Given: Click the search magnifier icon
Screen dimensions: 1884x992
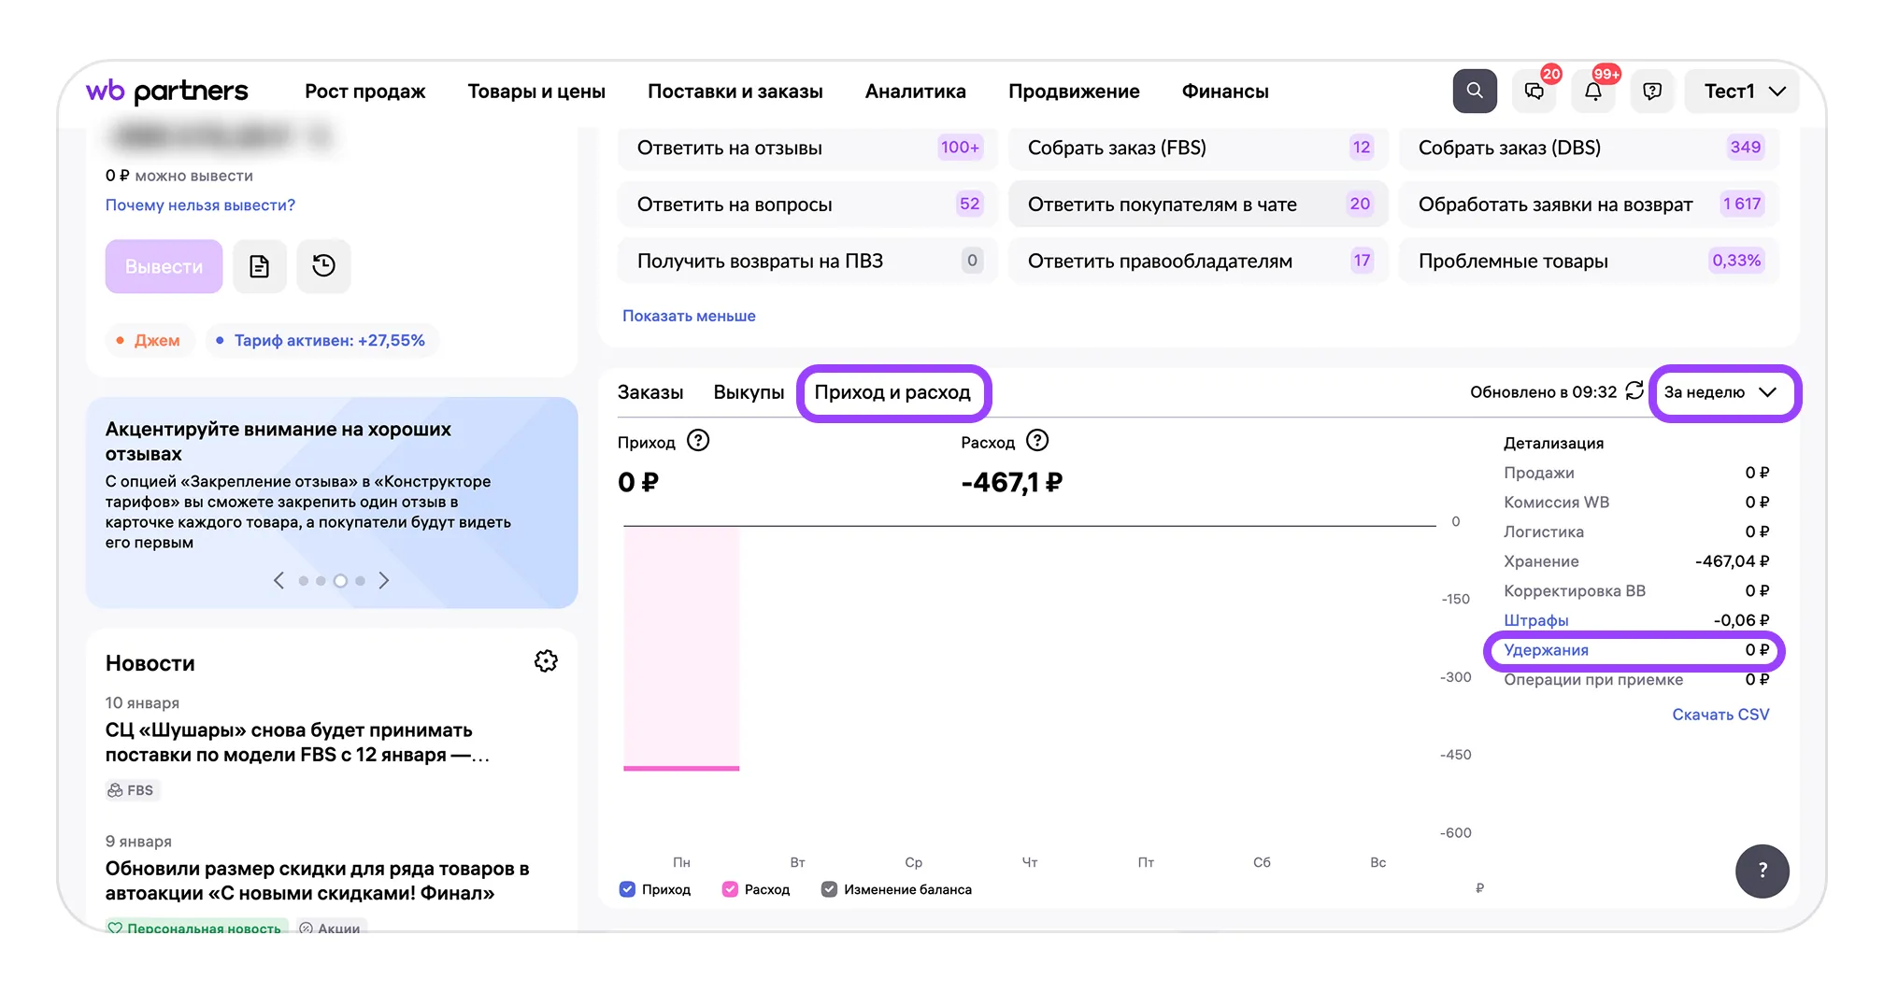Looking at the screenshot, I should (x=1474, y=91).
